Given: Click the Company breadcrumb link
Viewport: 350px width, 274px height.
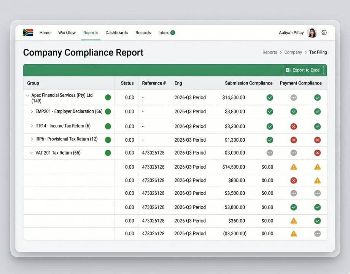Looking at the screenshot, I should coord(293,52).
